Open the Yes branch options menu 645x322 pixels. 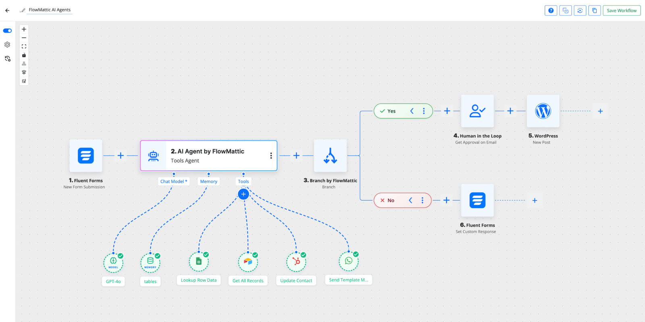click(x=424, y=111)
